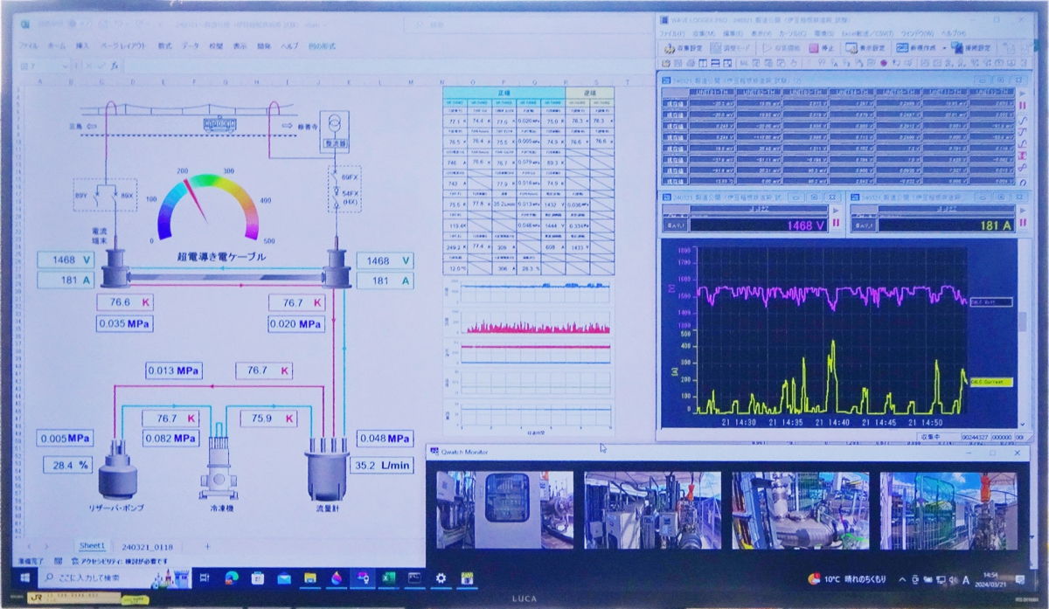Viewport: 1049px width, 609px height.
Task: Toggle pause on the measurement data grid window
Action: [x=1024, y=105]
